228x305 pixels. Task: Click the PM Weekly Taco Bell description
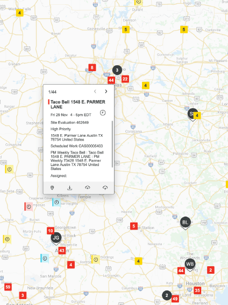click(x=77, y=161)
